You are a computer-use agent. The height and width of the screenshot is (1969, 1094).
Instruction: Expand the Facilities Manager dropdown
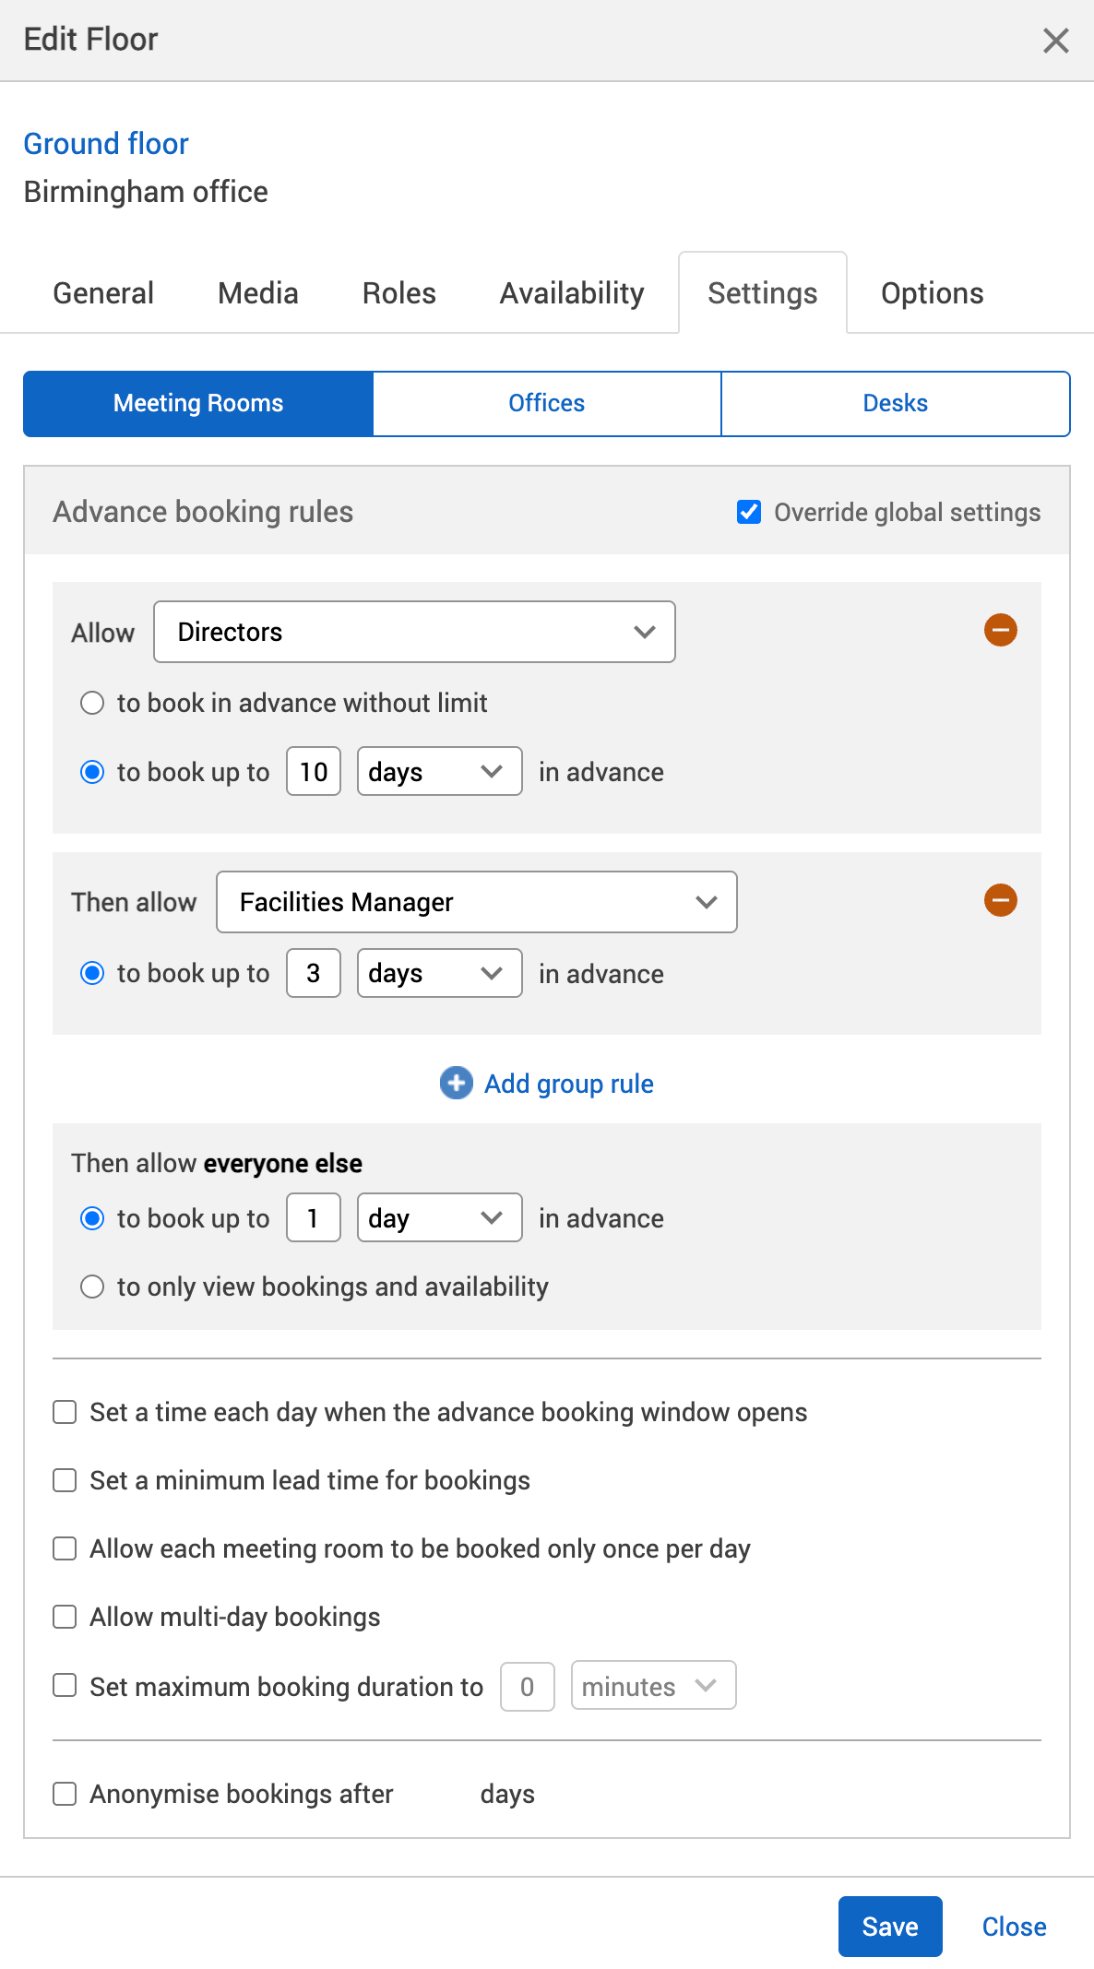(476, 902)
